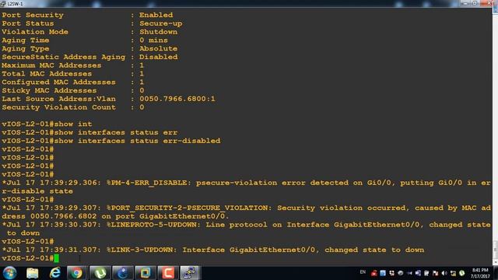Screen dimensions: 498x280
Task: Open the red tray icon next to EN
Action: (374, 273)
